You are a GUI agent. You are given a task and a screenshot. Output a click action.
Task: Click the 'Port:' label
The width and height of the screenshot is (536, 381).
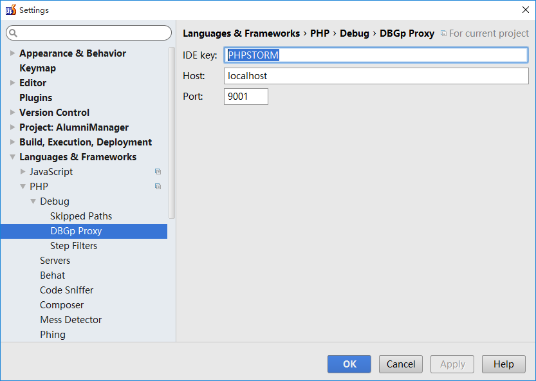(193, 97)
